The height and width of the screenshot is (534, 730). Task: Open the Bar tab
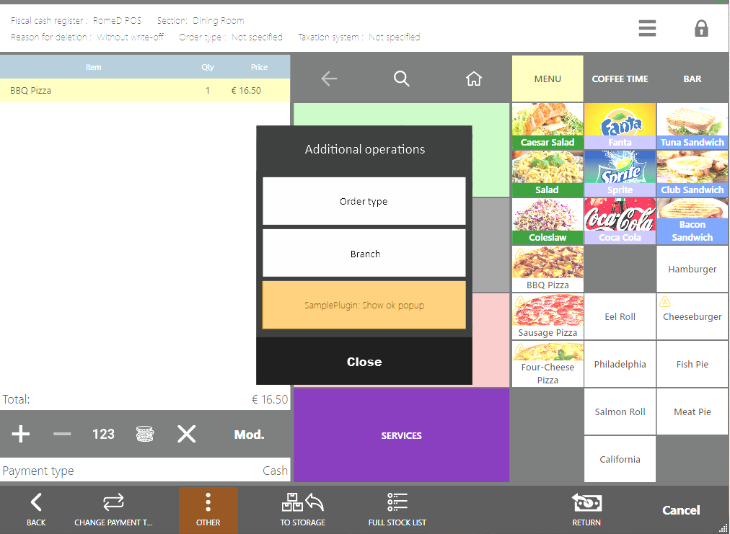(x=692, y=79)
